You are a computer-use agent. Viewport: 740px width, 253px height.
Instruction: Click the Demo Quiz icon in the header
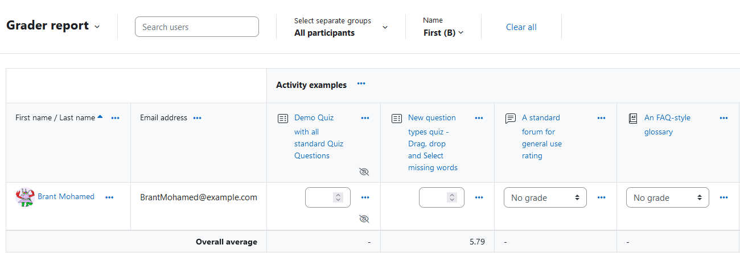[283, 119]
